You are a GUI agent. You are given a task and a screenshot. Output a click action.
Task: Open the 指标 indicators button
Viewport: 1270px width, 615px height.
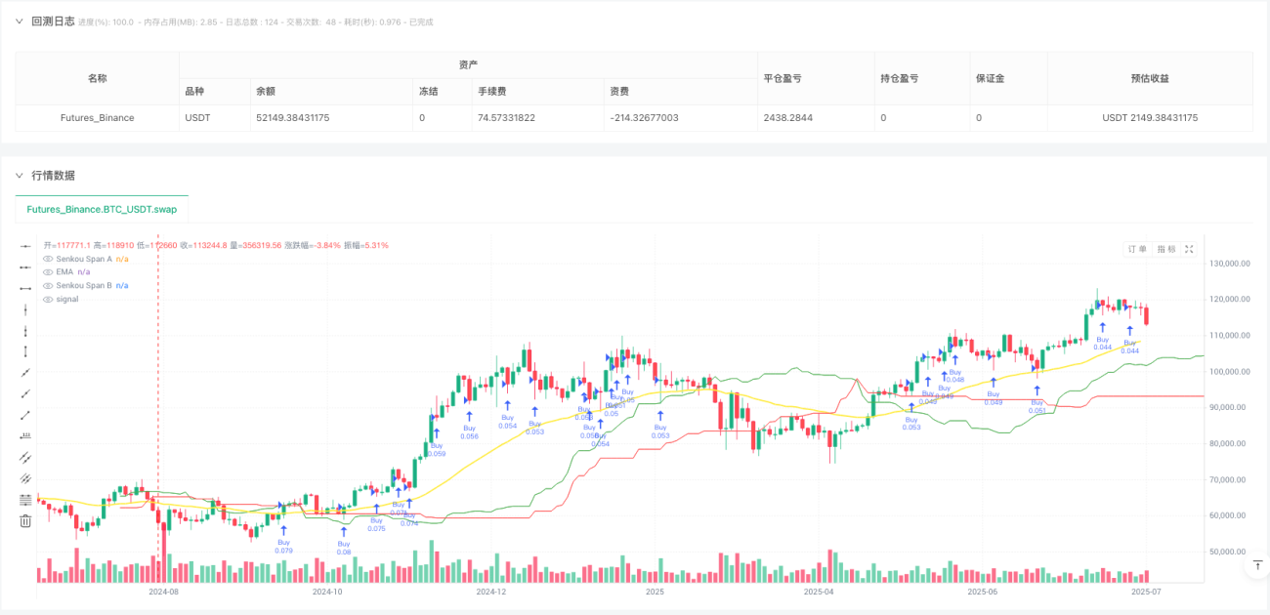coord(1165,249)
